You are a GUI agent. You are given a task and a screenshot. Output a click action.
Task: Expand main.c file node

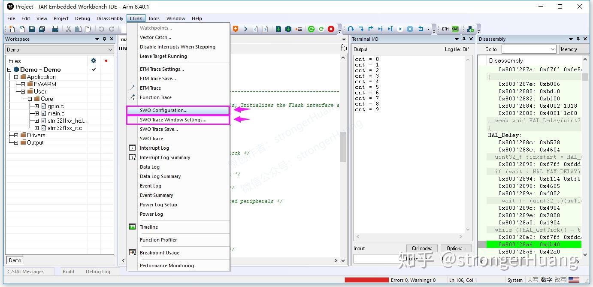pos(36,113)
